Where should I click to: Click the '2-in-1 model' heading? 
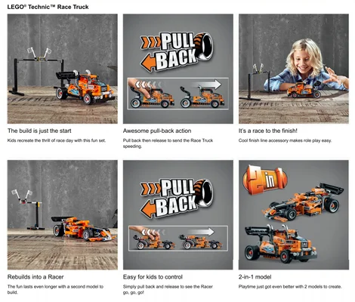[x=255, y=277]
